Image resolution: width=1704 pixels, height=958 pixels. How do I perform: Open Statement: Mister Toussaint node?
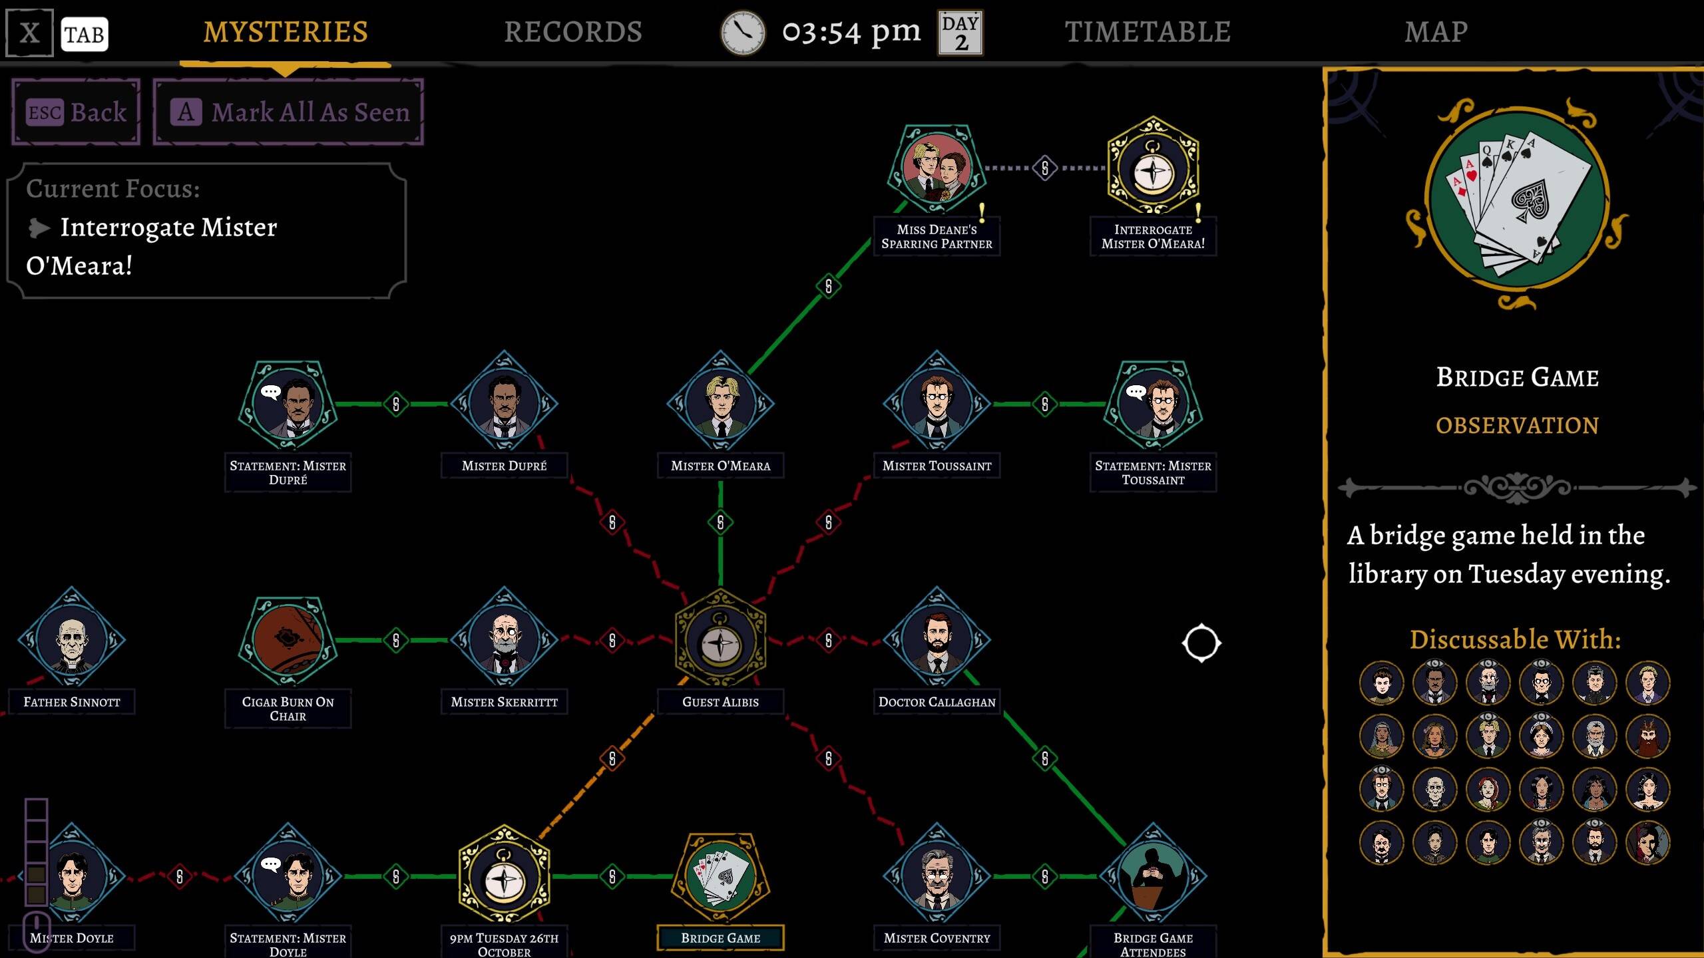(1153, 403)
